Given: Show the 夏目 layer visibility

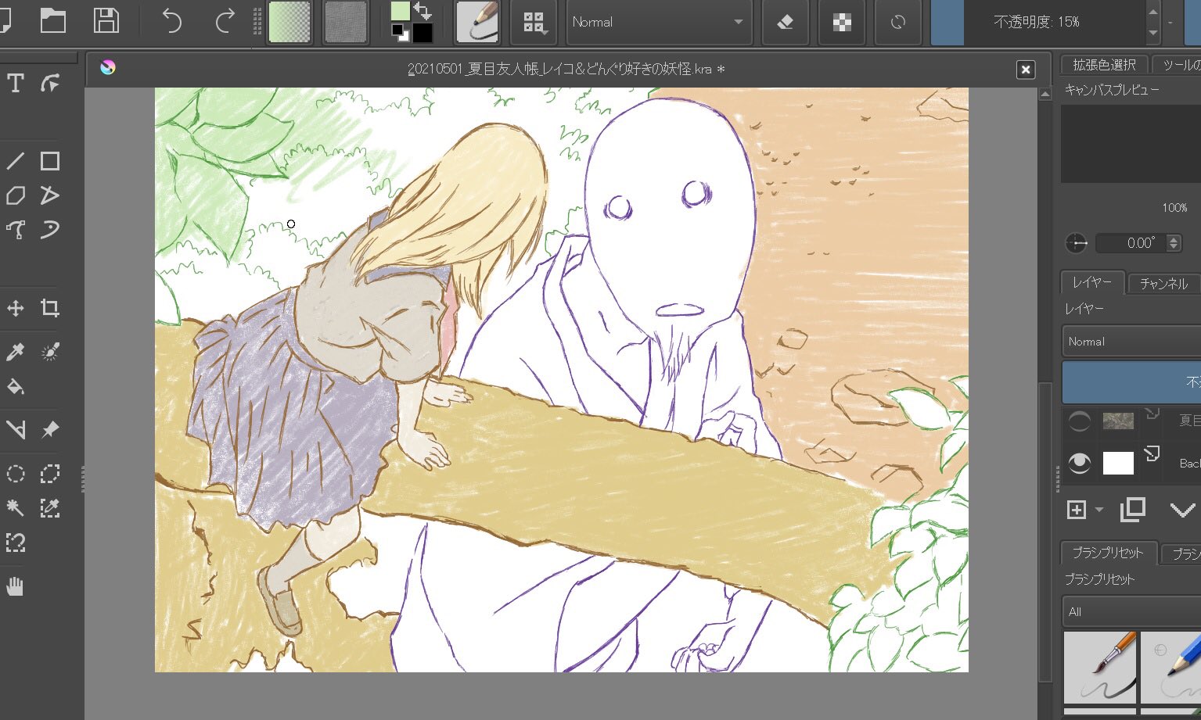Looking at the screenshot, I should (x=1079, y=421).
